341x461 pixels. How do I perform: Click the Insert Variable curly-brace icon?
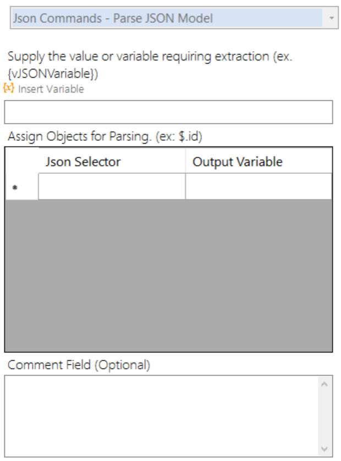[9, 89]
